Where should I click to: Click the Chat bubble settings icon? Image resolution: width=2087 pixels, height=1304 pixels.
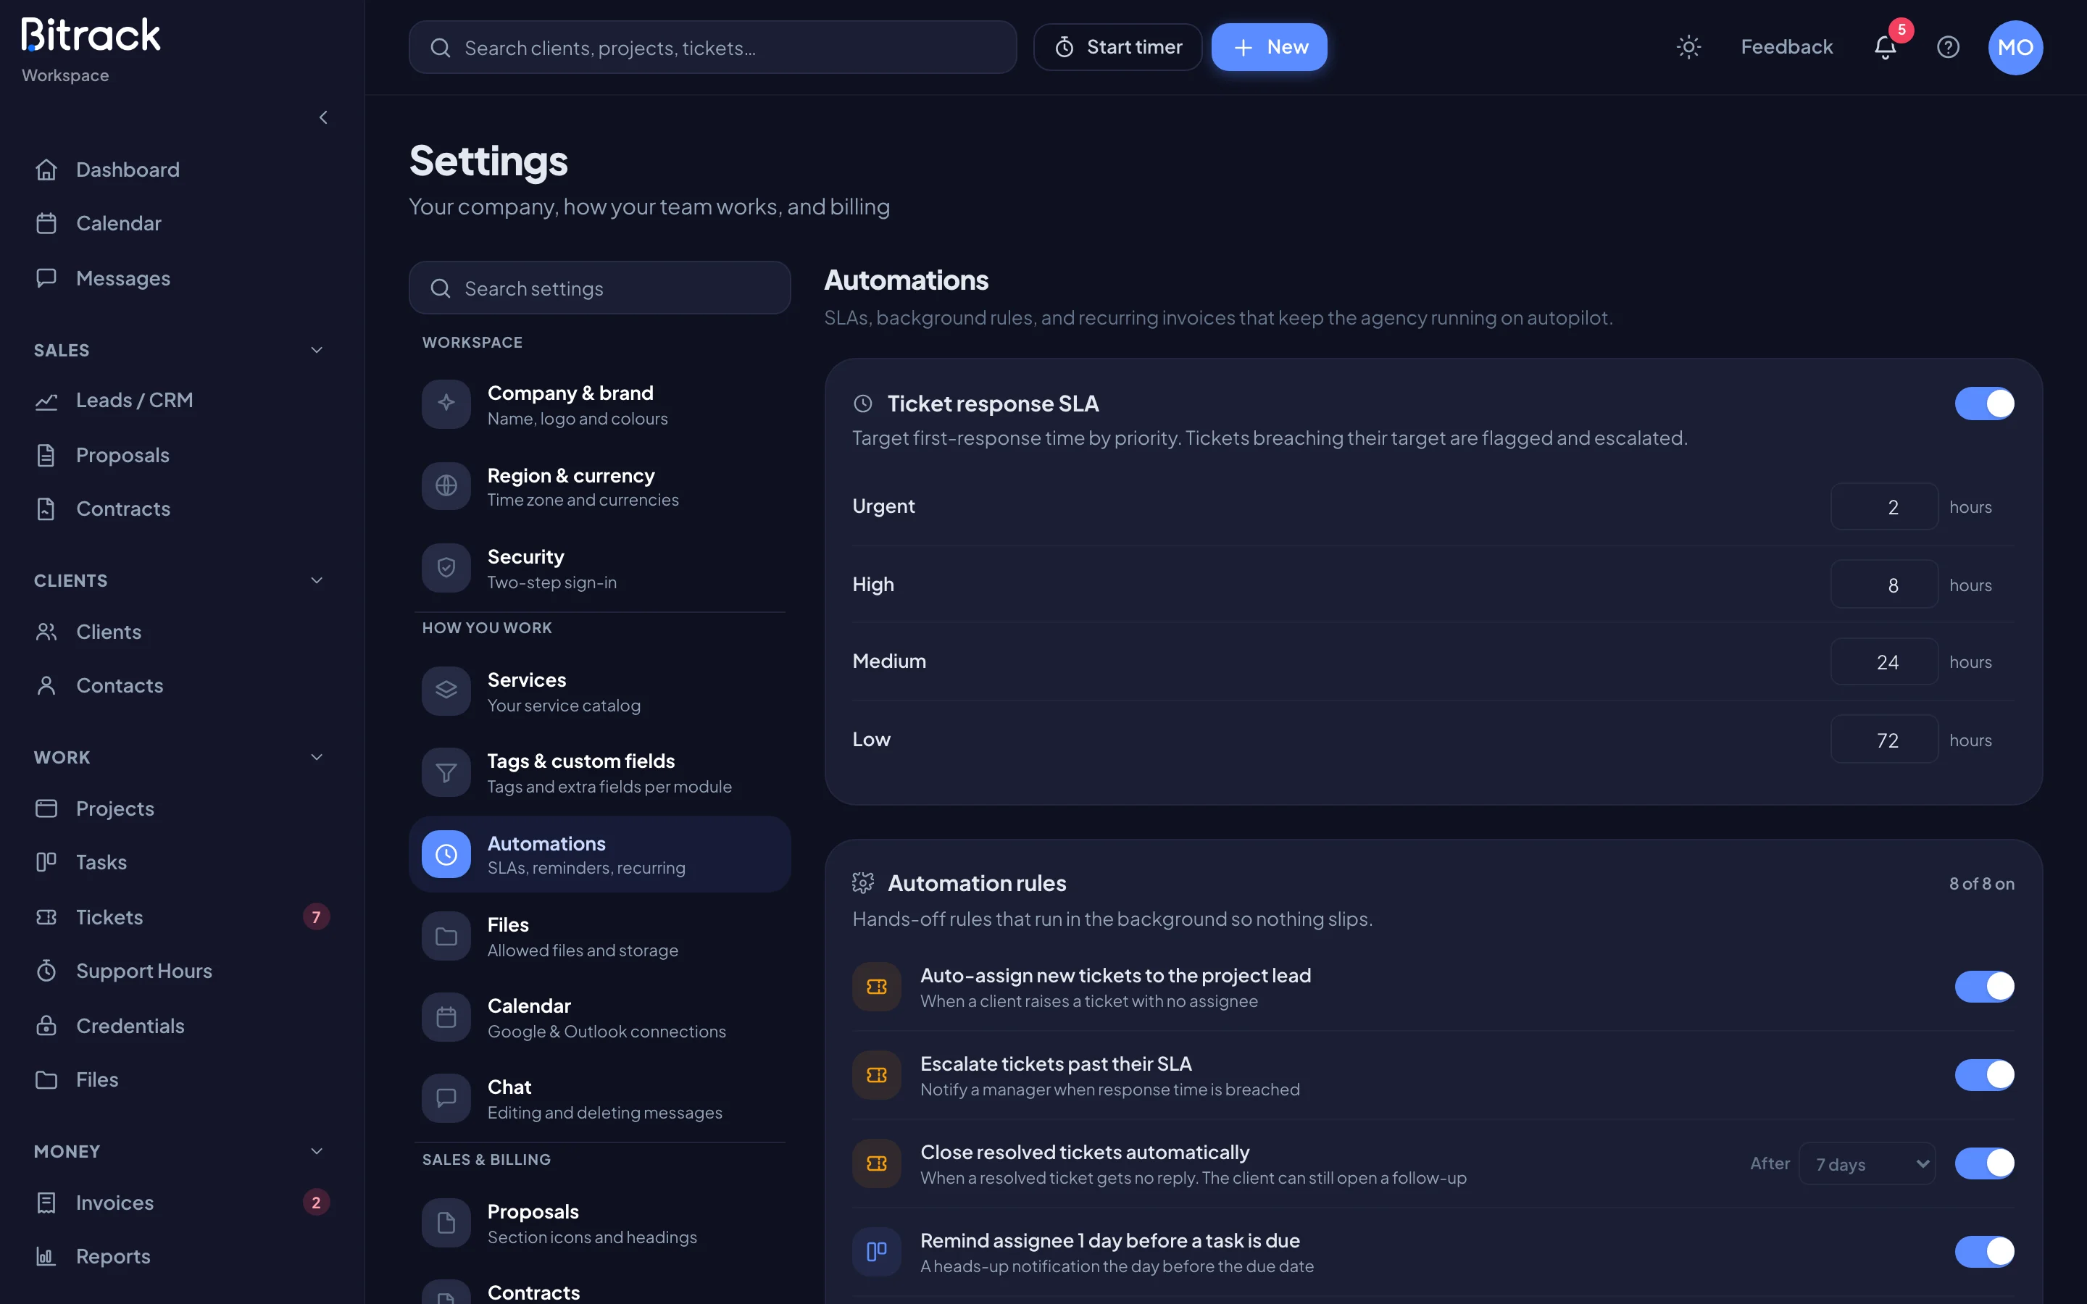446,1099
